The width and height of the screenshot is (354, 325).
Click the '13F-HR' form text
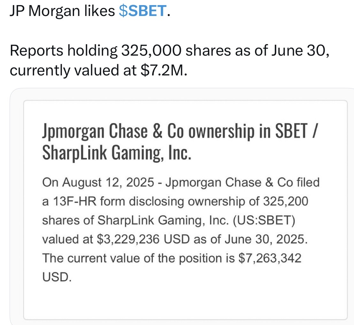coord(75,201)
